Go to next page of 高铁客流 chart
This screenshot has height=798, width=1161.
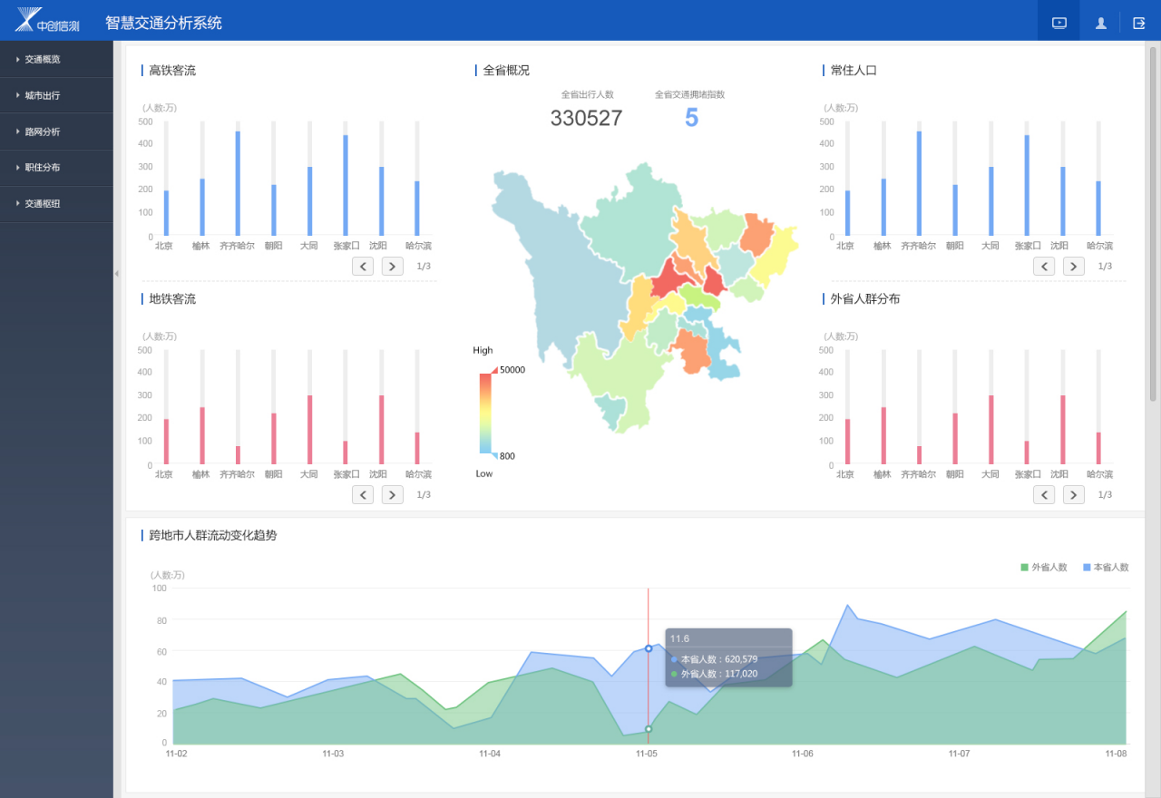392,266
